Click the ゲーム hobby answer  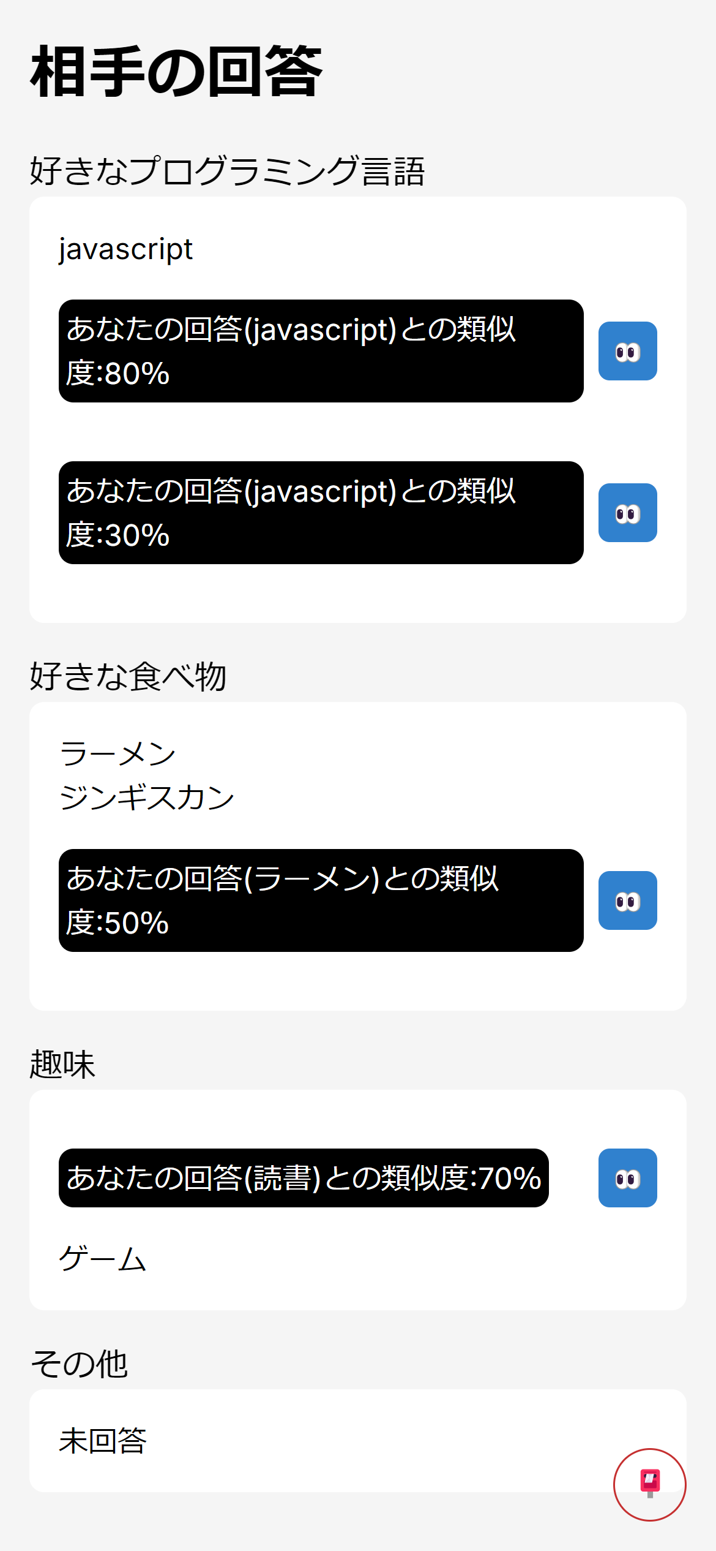103,1259
